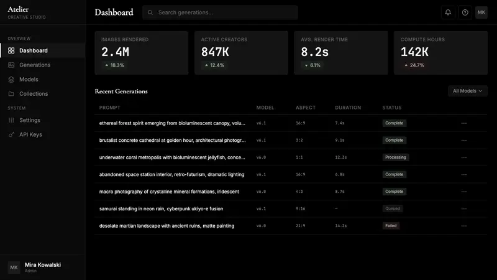Sort by the PROMPT column header
The width and height of the screenshot is (497, 280).
pyautogui.click(x=110, y=108)
